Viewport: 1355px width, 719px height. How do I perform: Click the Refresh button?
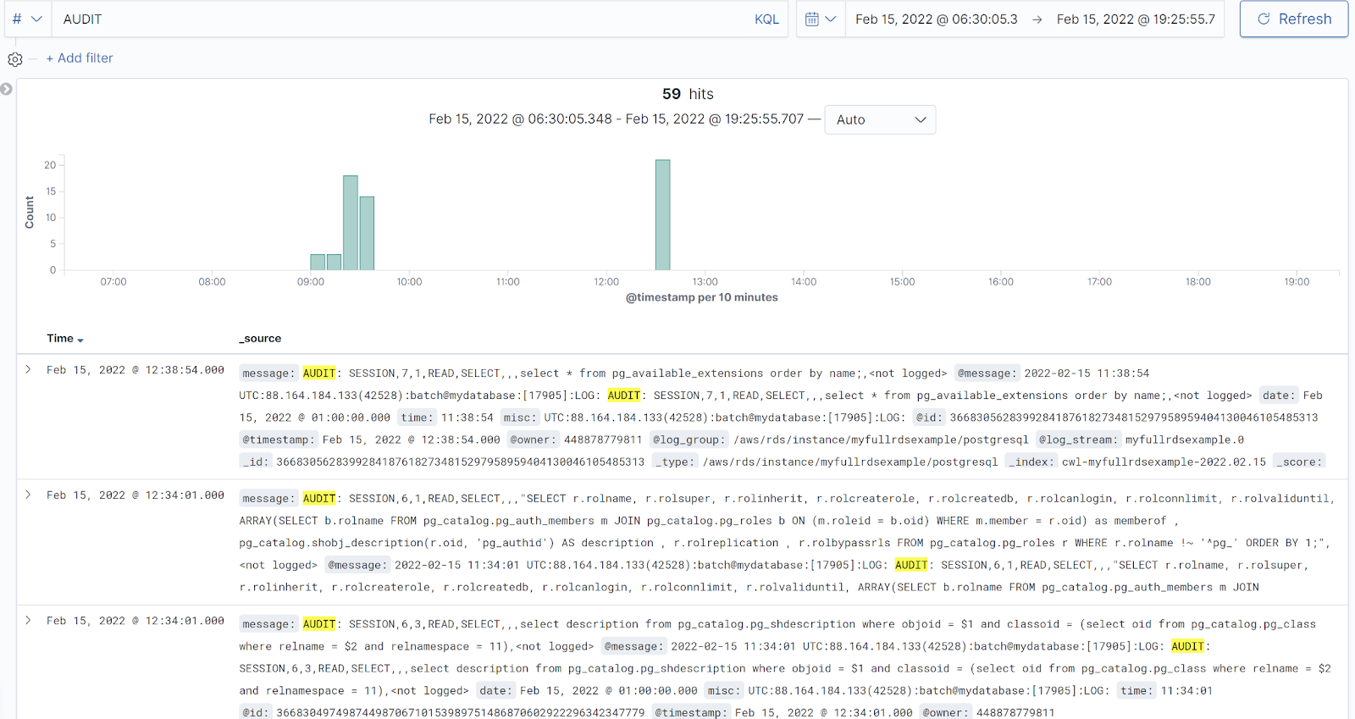1293,19
